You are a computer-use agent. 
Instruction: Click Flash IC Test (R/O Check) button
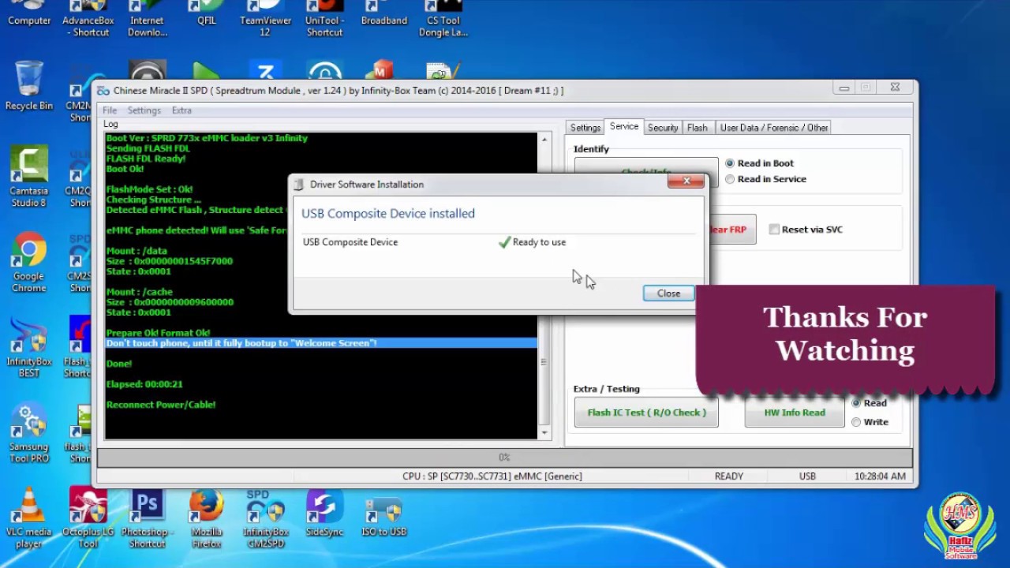646,413
